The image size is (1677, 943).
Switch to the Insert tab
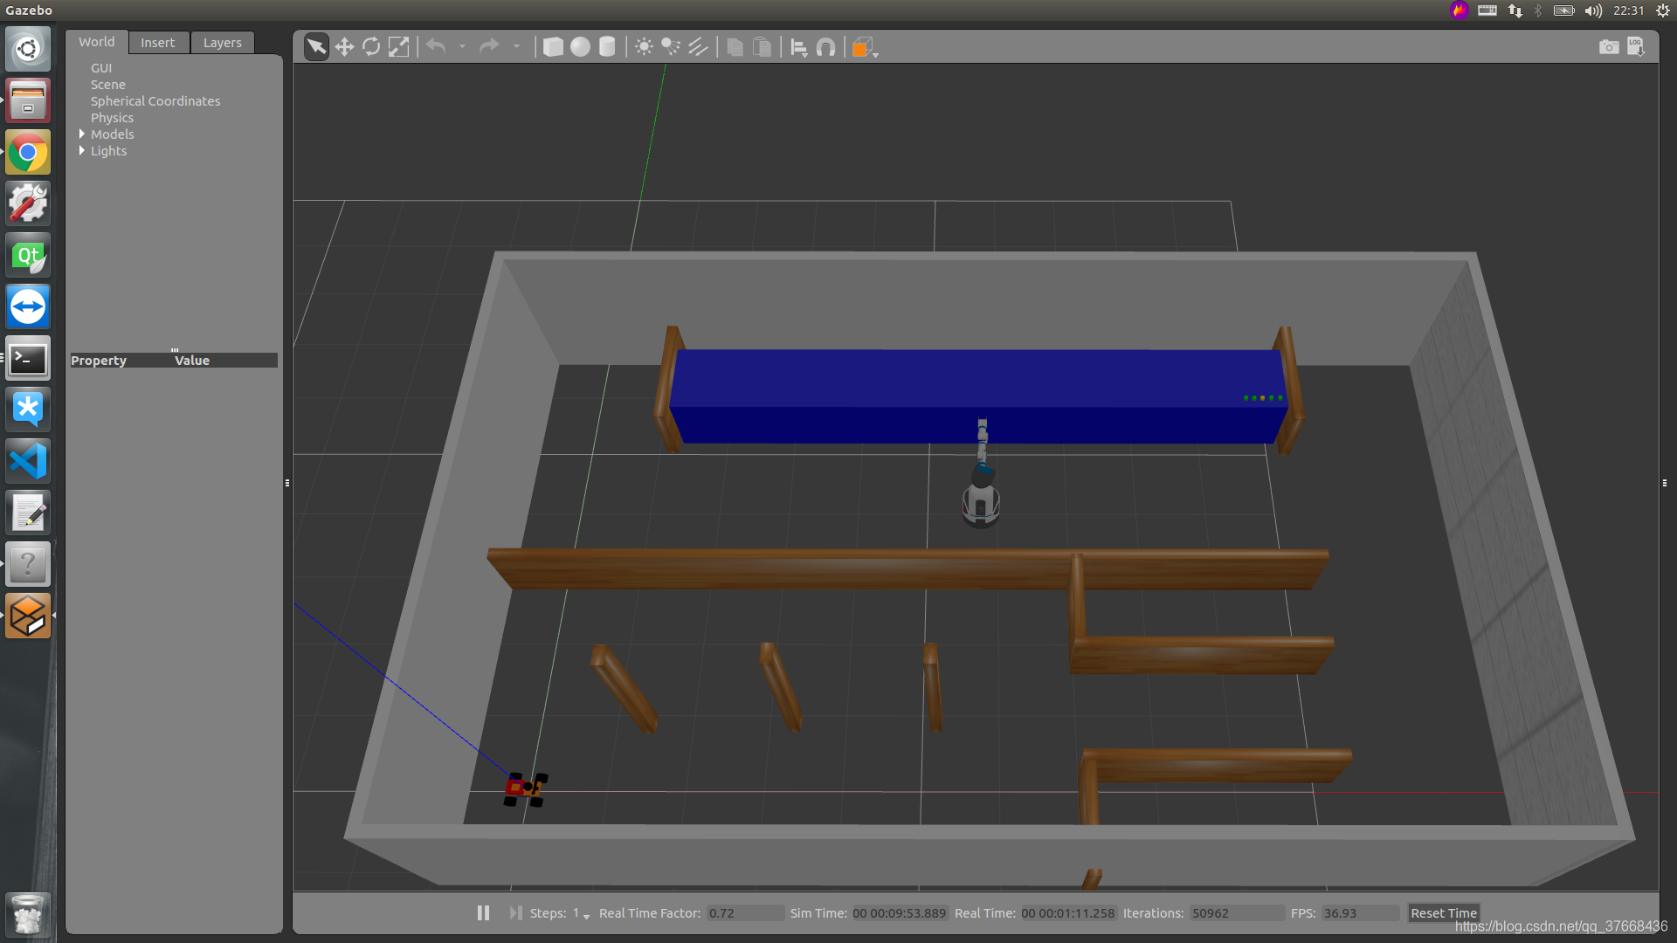pos(157,43)
